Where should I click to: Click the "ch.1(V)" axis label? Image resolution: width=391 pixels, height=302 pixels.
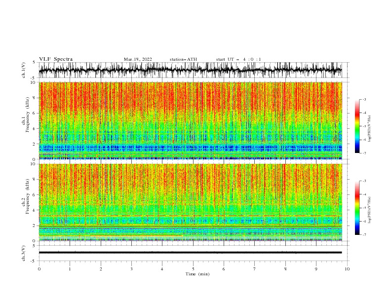tap(24, 70)
